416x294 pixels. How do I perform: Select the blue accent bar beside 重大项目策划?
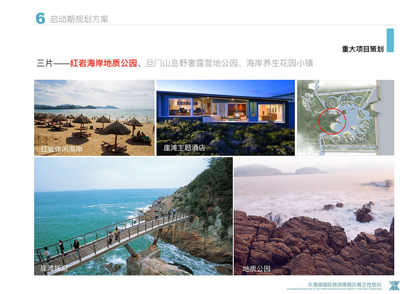pyautogui.click(x=390, y=40)
